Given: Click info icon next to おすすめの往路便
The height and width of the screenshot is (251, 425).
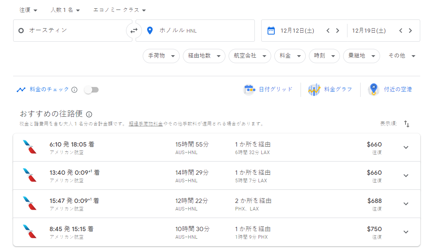Looking at the screenshot, I should pos(89,114).
